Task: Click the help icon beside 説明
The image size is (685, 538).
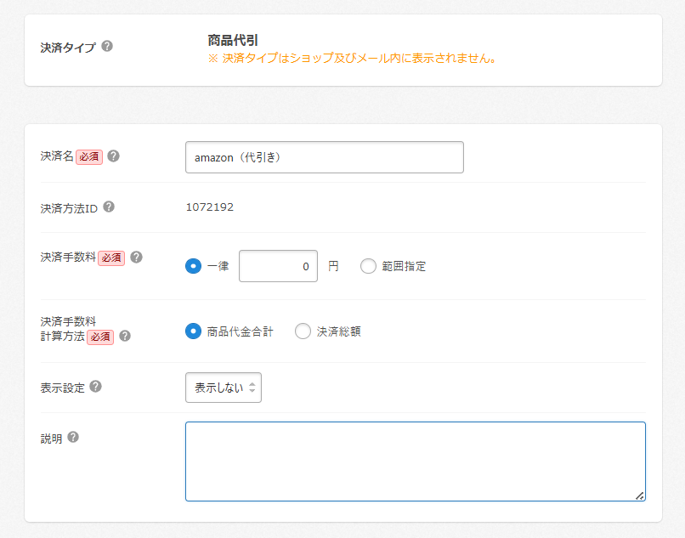Action: pyautogui.click(x=73, y=437)
